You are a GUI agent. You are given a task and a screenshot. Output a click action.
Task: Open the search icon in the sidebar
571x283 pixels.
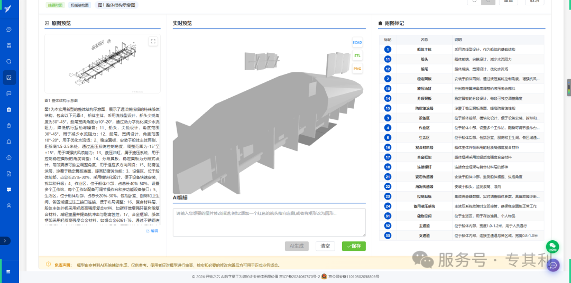click(9, 61)
